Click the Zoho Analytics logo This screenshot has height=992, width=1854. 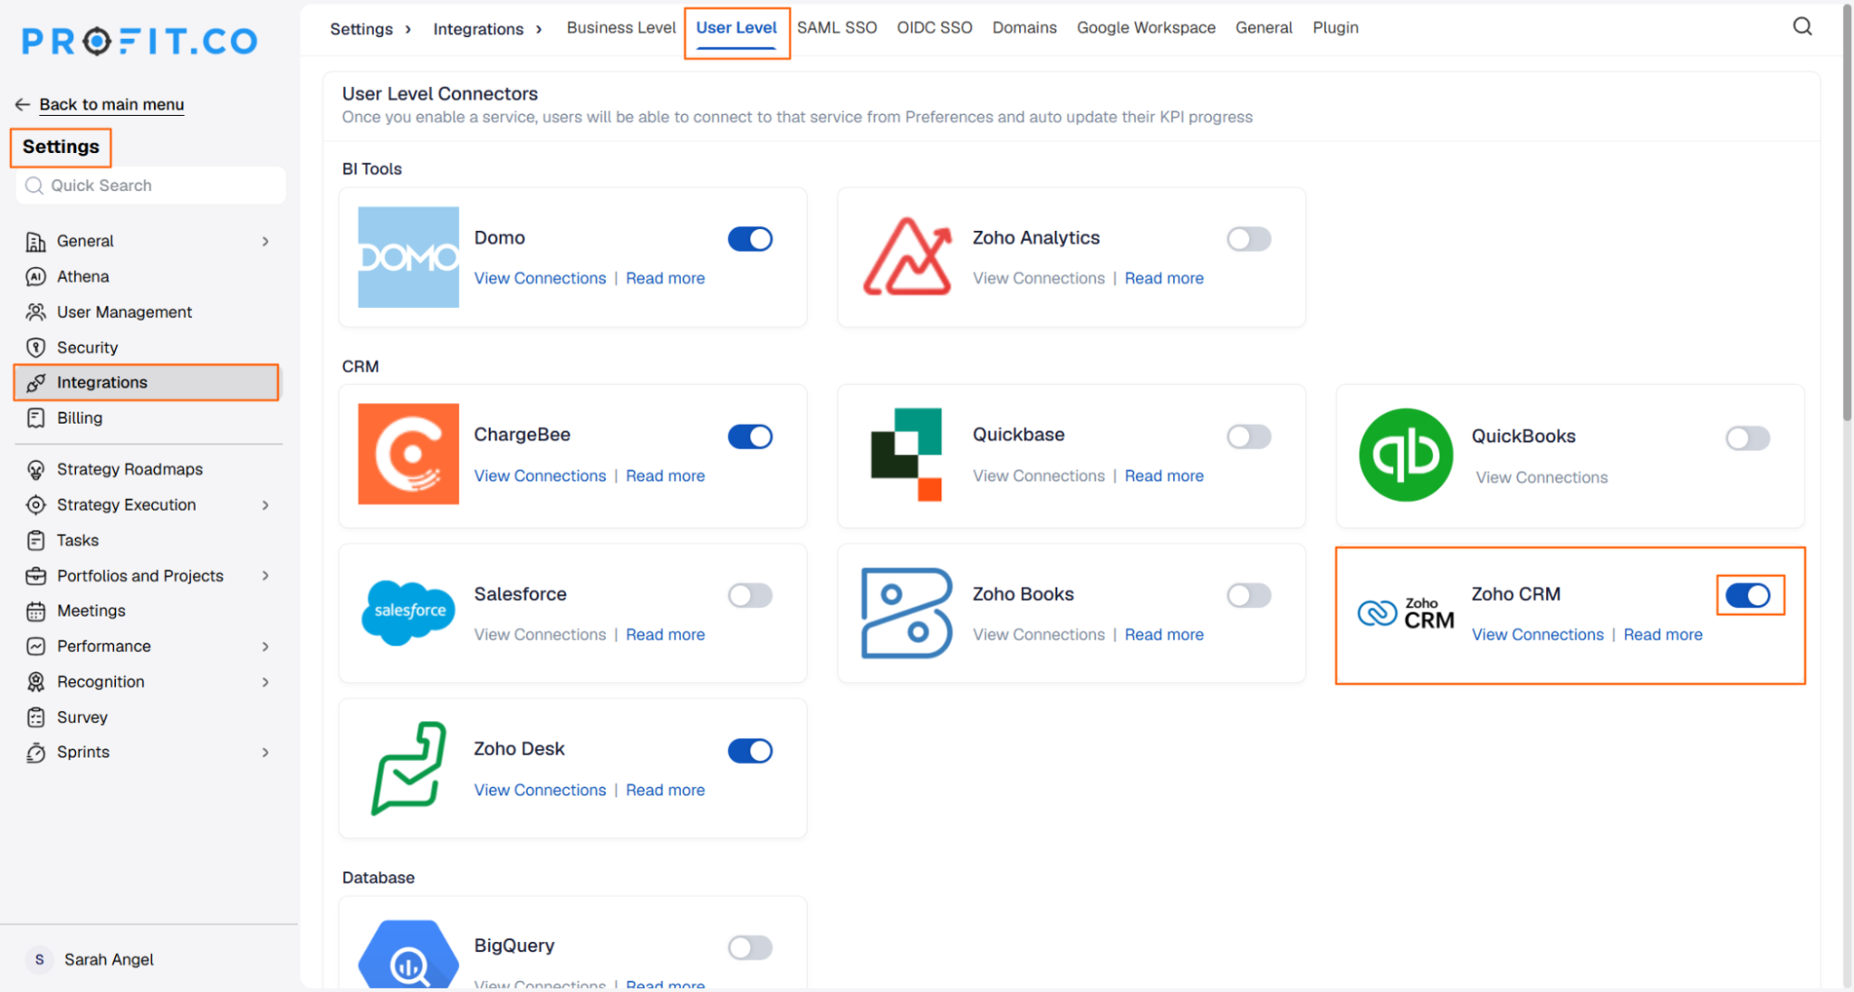(907, 257)
